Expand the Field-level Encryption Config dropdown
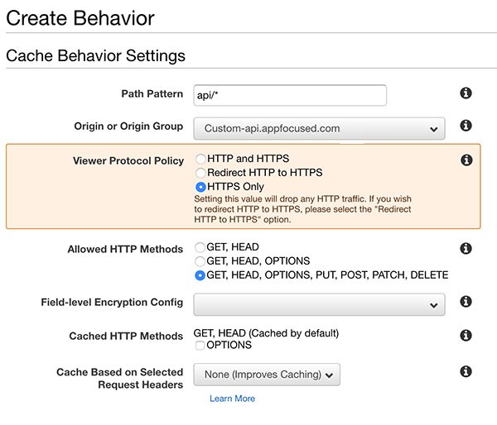 tap(319, 304)
